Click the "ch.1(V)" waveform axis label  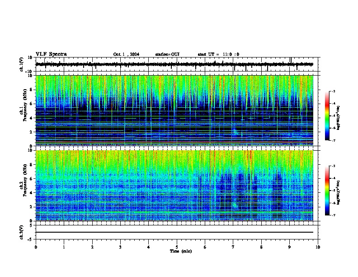tap(22, 64)
